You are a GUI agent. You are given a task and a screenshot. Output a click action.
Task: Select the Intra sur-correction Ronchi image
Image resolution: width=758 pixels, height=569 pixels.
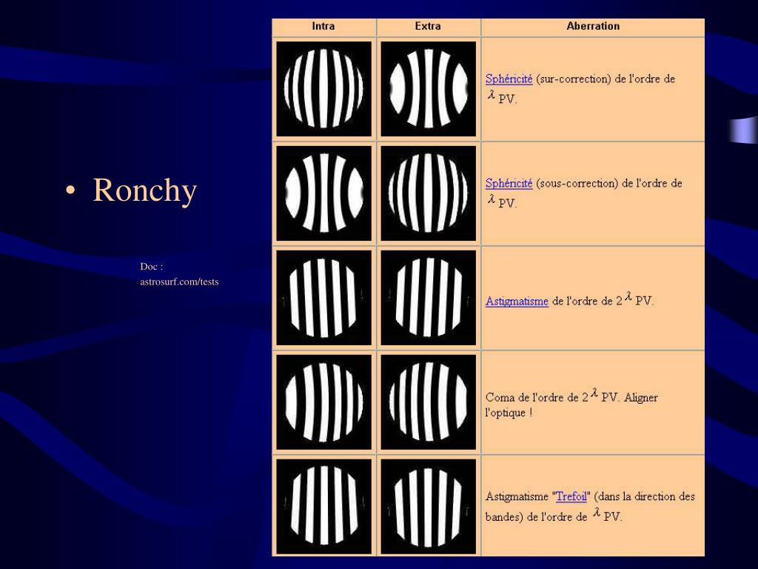pyautogui.click(x=324, y=89)
